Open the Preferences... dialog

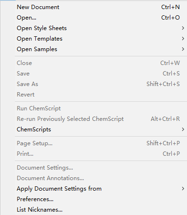click(x=101, y=199)
